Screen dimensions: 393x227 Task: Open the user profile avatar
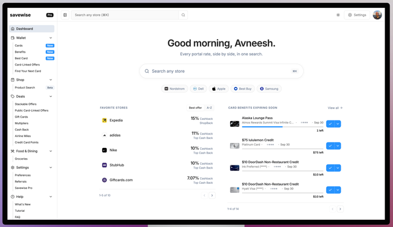coord(377,15)
